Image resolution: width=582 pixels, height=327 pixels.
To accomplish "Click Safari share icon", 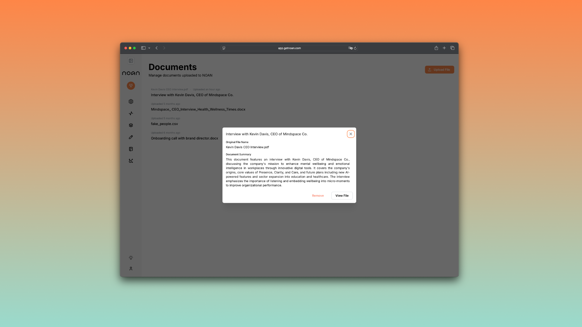I will [x=436, y=48].
